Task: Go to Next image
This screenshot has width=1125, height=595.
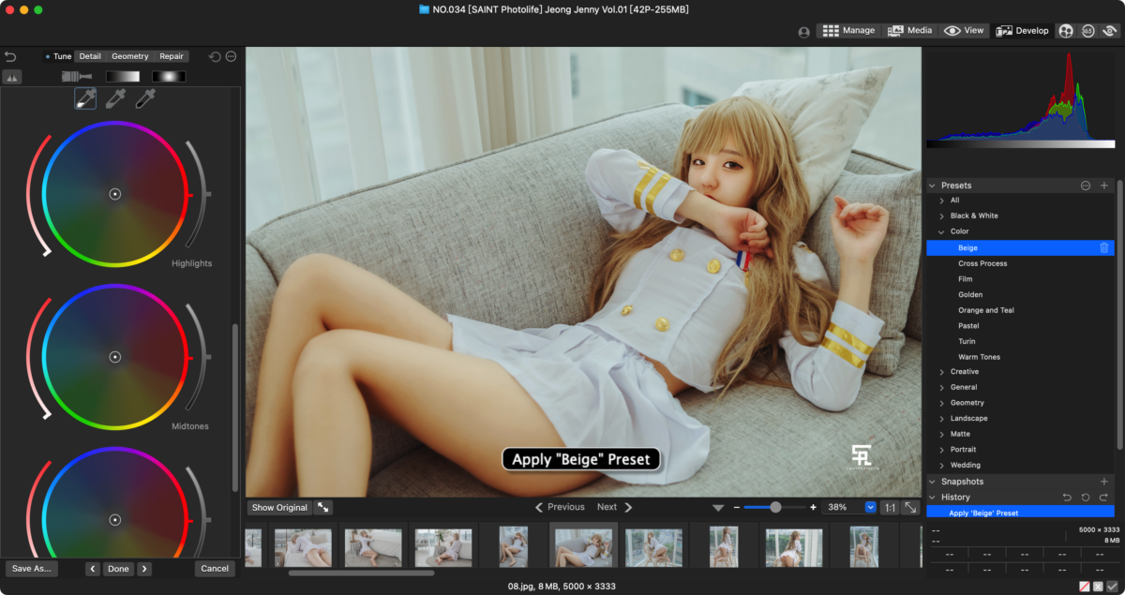Action: (x=615, y=507)
